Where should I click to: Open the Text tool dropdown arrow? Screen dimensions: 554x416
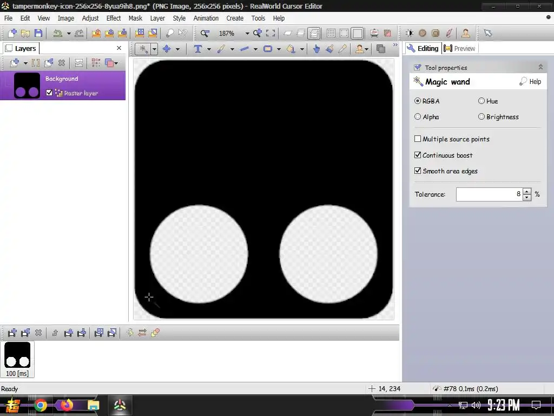point(209,49)
